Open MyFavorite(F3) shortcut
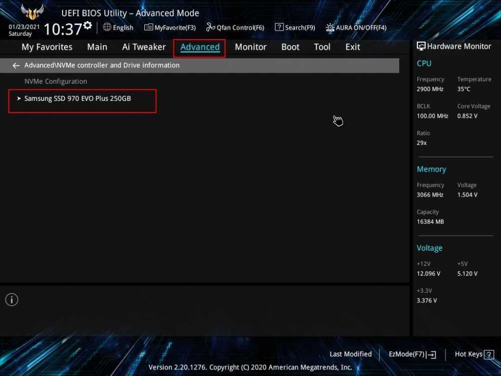501x376 pixels. pos(170,28)
